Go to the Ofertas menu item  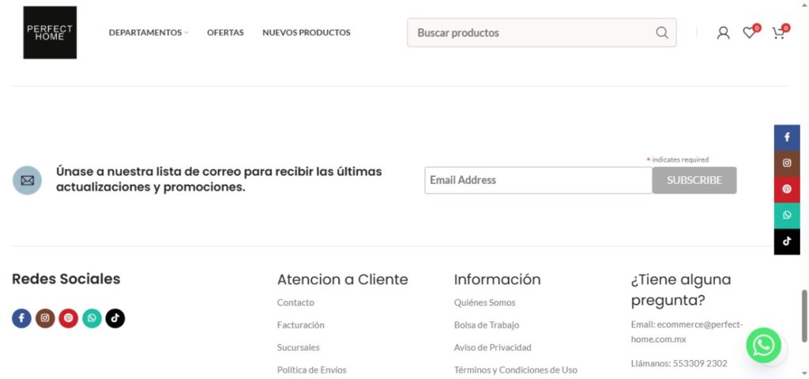coord(225,32)
